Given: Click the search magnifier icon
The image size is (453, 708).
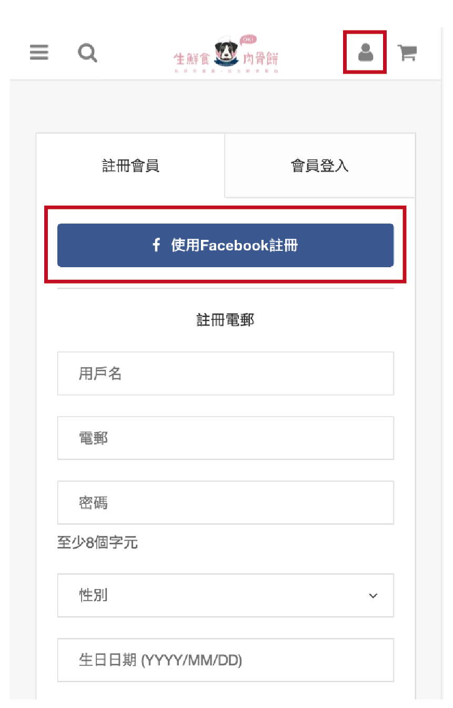Looking at the screenshot, I should click(87, 53).
